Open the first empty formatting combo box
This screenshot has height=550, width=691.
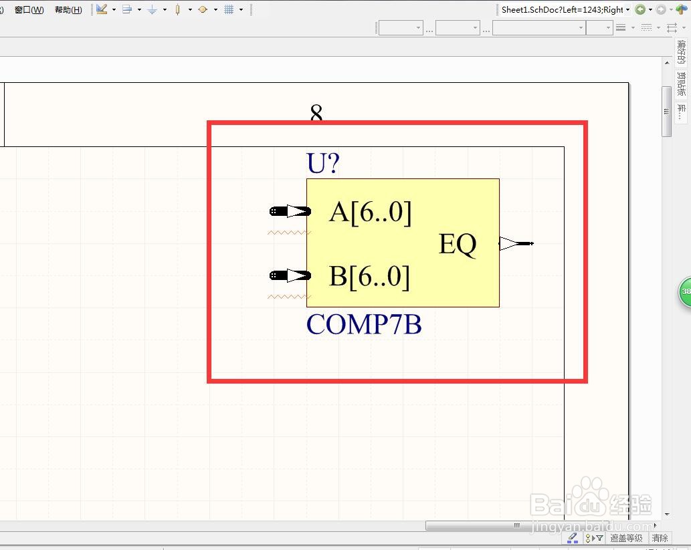pyautogui.click(x=401, y=28)
